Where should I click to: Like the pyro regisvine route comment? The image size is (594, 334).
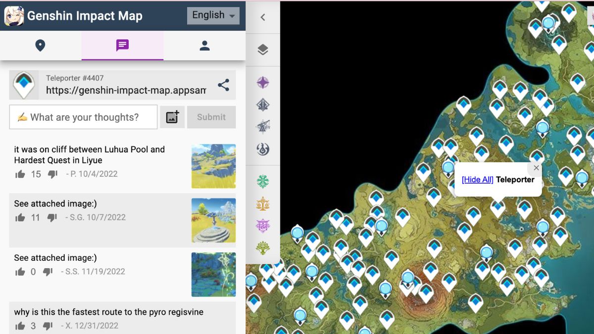coord(20,326)
